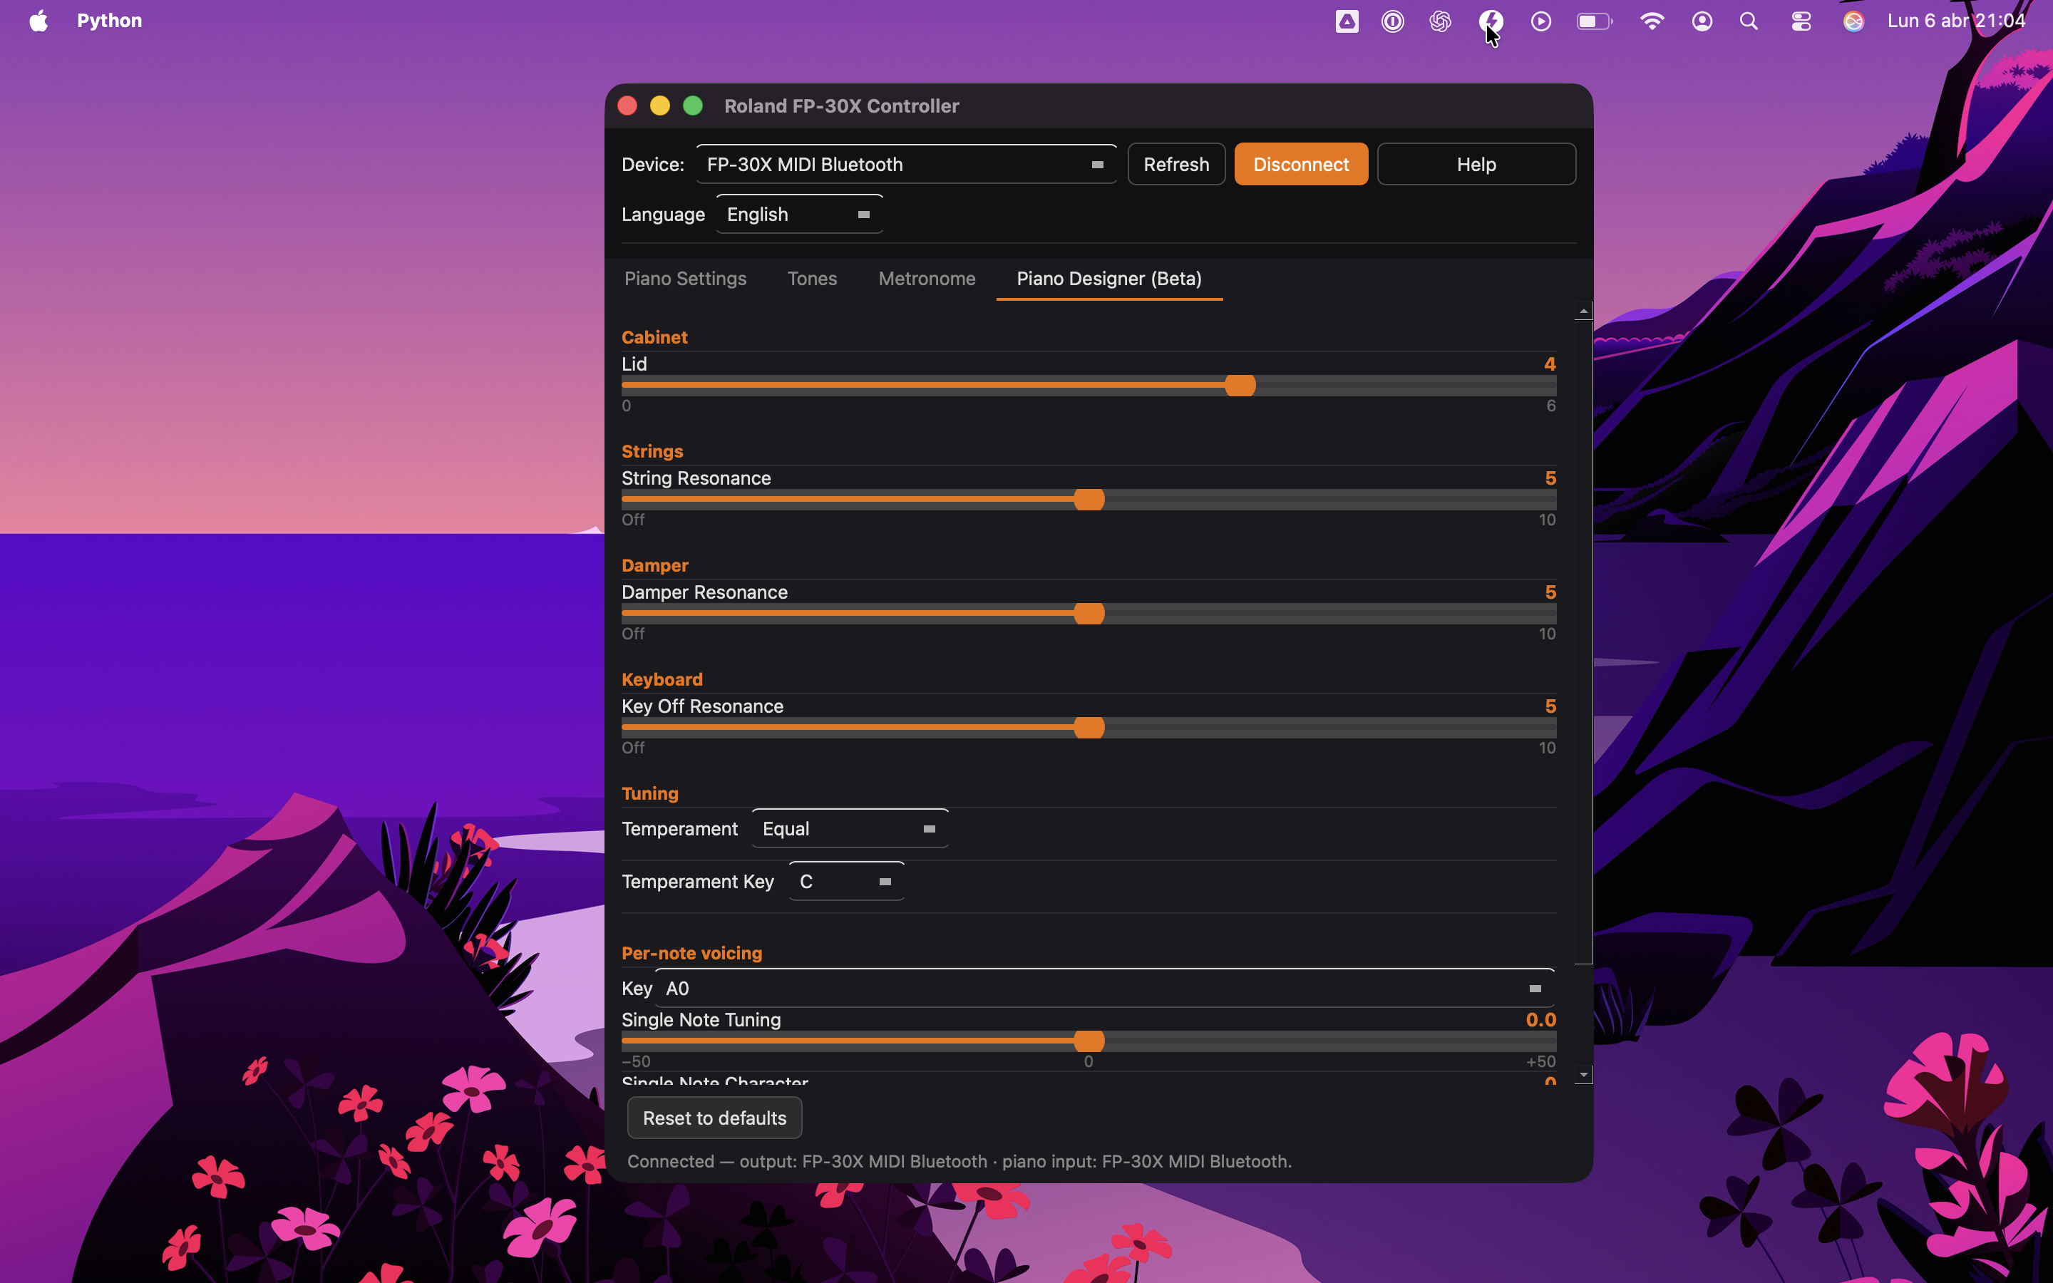Open the ChatGPT menu bar icon

tap(1440, 21)
